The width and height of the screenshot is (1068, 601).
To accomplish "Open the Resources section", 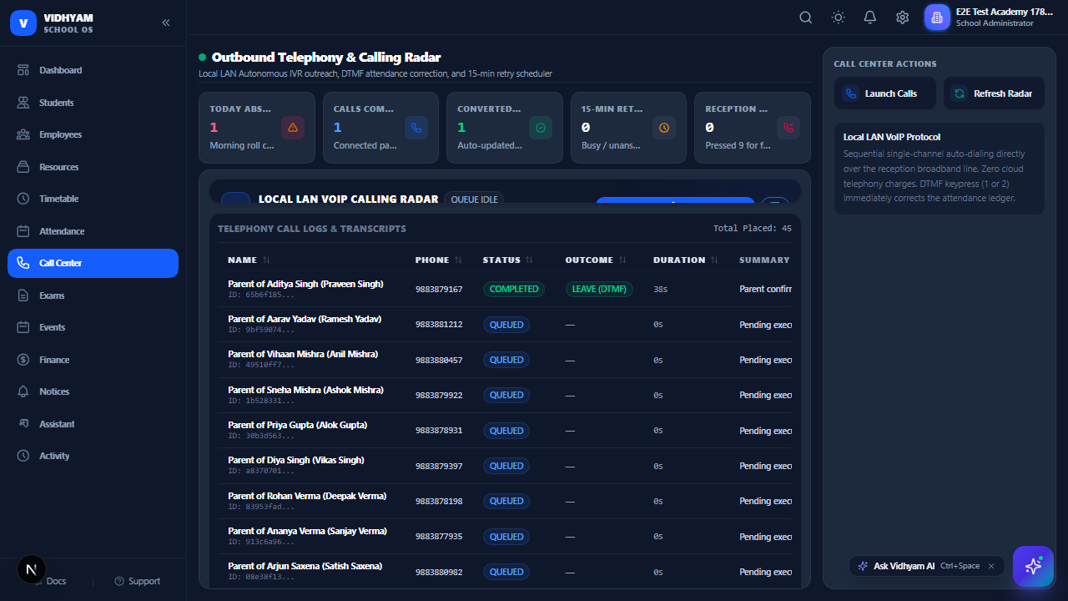I will coord(93,167).
